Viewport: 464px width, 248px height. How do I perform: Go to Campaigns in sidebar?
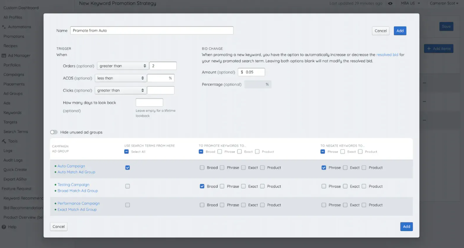coord(14,74)
